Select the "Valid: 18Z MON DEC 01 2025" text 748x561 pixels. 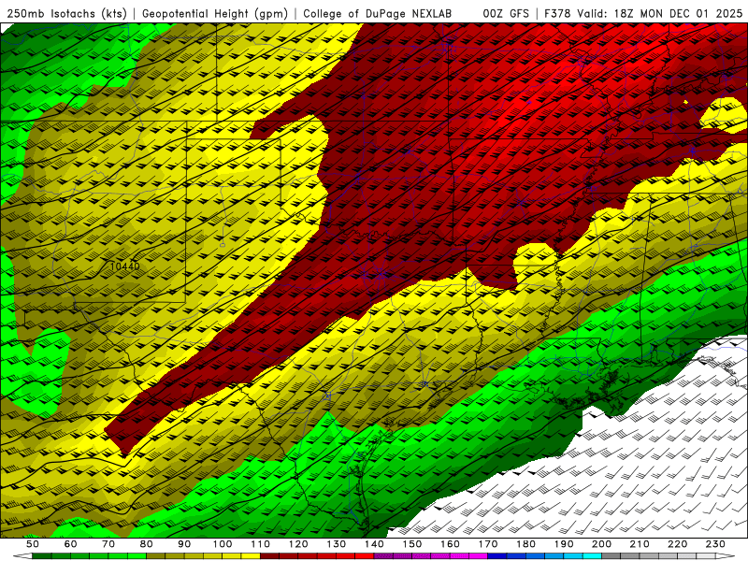(x=660, y=13)
